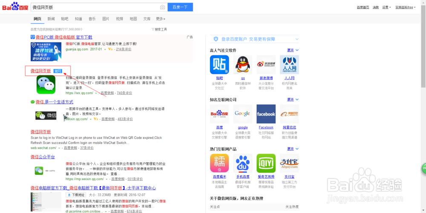Click the Google logo tile

tap(243, 114)
